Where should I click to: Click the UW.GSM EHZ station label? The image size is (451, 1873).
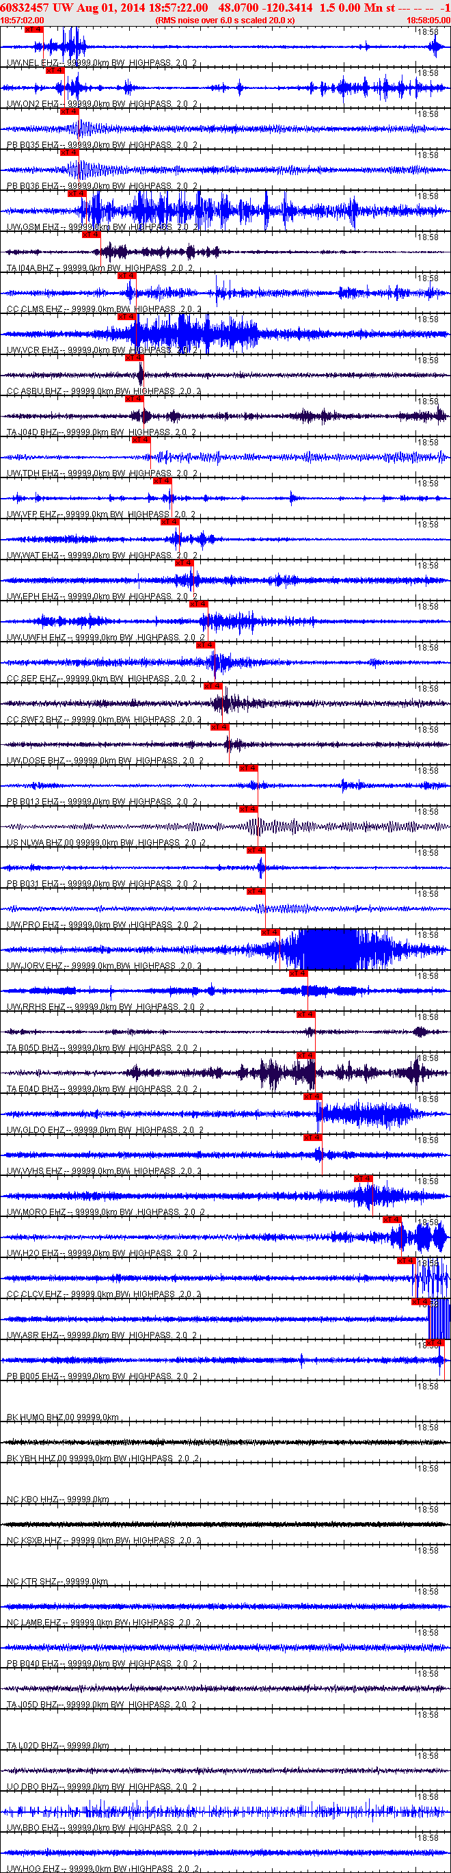point(33,228)
